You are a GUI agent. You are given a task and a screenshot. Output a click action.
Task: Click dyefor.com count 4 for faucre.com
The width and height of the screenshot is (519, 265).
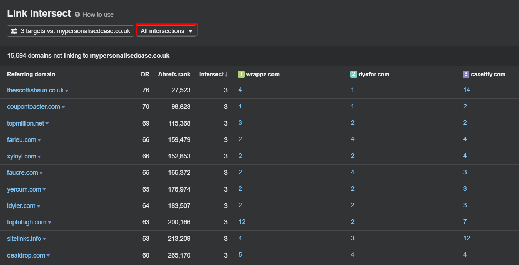tap(352, 172)
